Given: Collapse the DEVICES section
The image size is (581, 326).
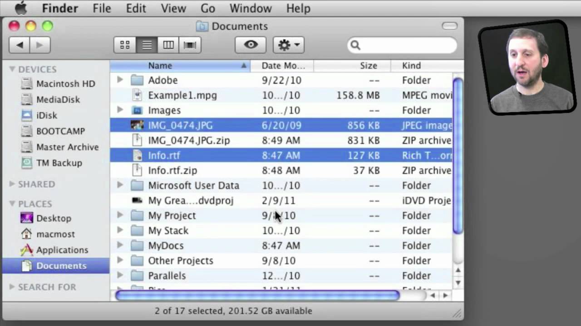Looking at the screenshot, I should click(x=12, y=69).
